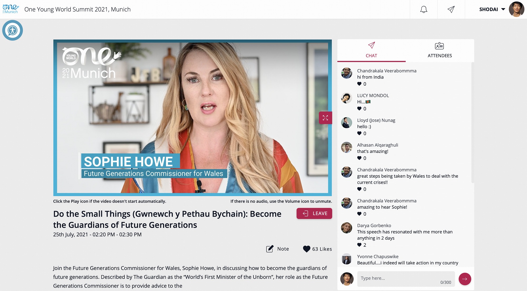Screen dimensions: 527x291
Task: Click the user profile avatar in header
Action: [x=516, y=9]
